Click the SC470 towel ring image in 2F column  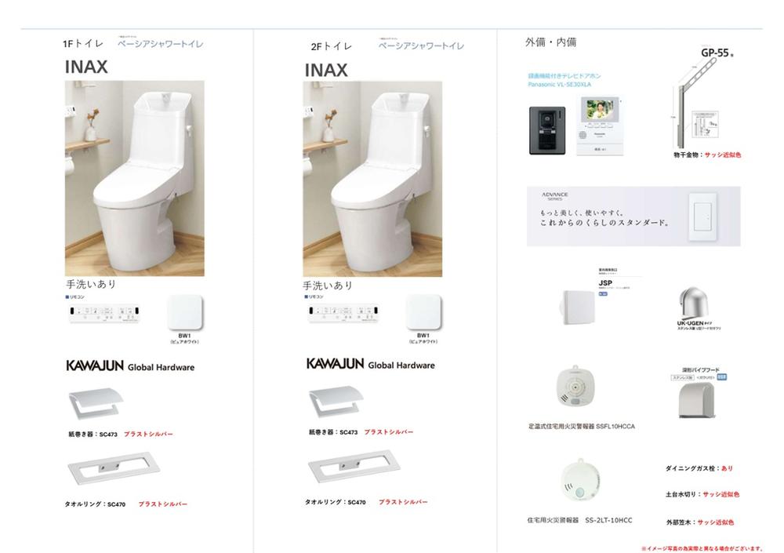(354, 467)
